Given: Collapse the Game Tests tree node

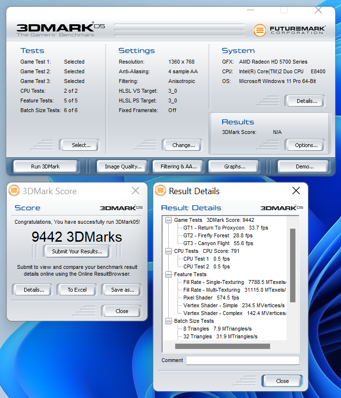Looking at the screenshot, I should pyautogui.click(x=168, y=220).
